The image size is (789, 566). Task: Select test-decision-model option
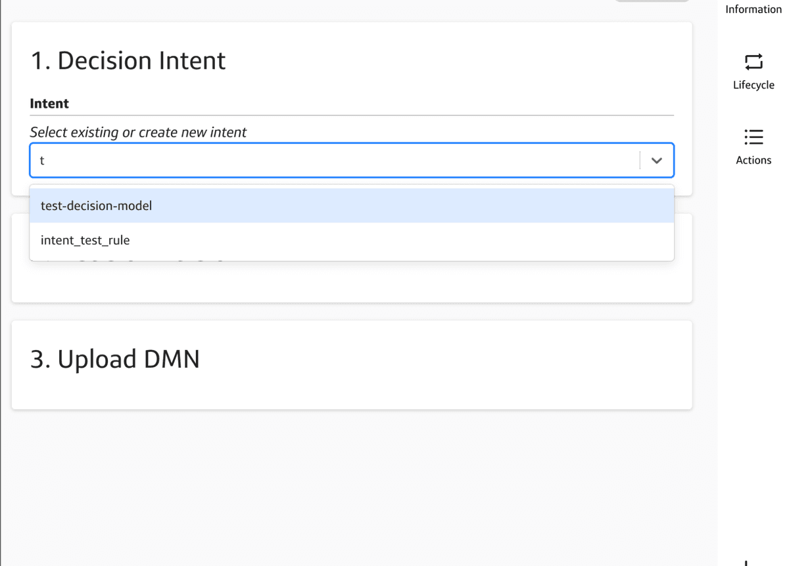click(x=352, y=206)
